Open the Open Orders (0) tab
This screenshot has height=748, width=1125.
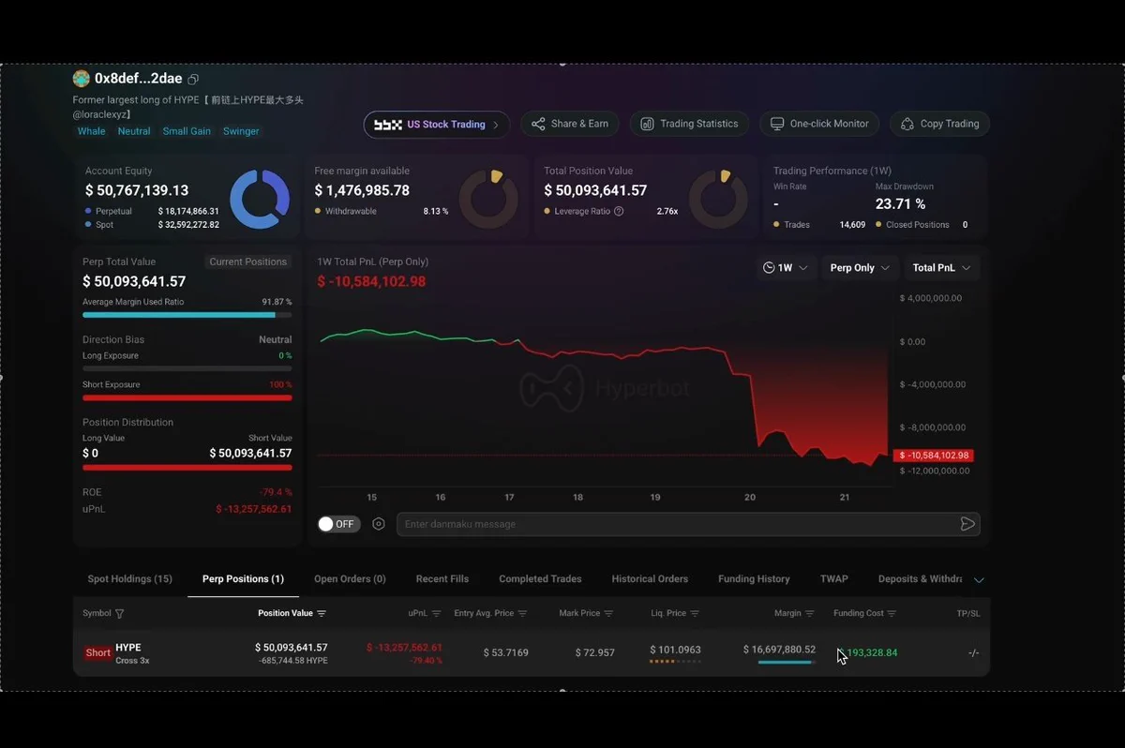click(350, 579)
